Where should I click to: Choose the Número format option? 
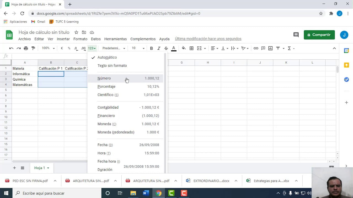(x=126, y=78)
